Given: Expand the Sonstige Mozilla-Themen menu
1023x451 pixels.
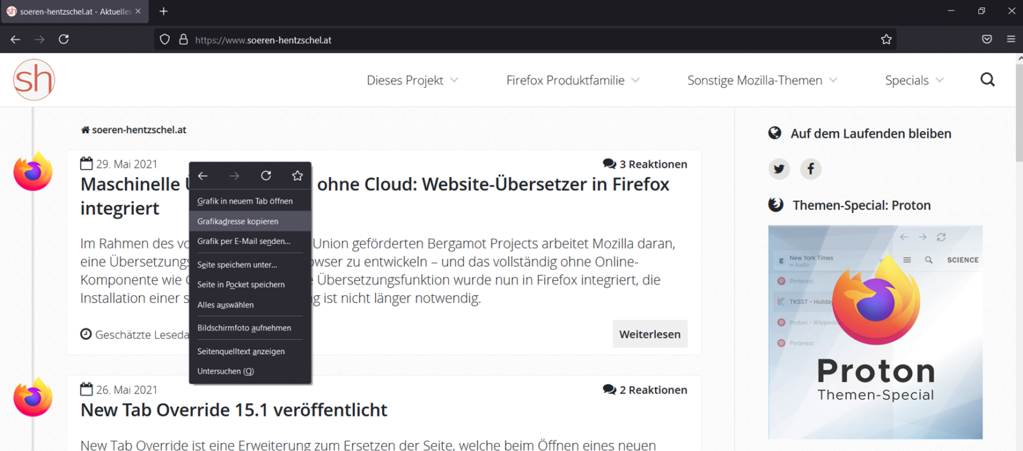Looking at the screenshot, I should point(761,80).
